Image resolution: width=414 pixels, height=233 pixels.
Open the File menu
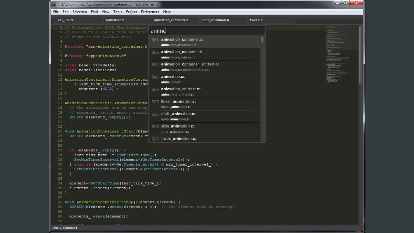[x=56, y=12]
